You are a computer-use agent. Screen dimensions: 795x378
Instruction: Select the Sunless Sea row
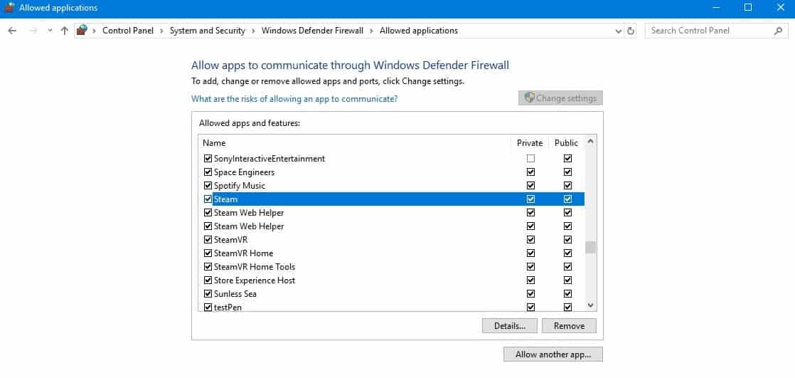[391, 294]
